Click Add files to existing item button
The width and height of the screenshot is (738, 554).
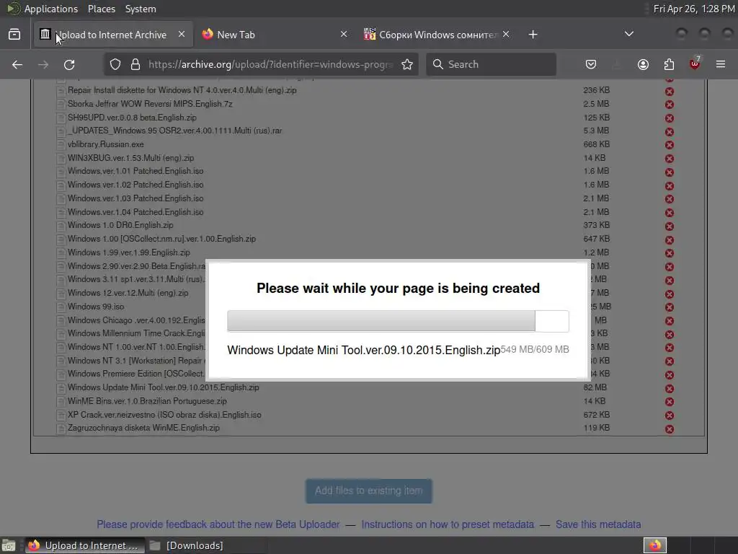pos(369,491)
